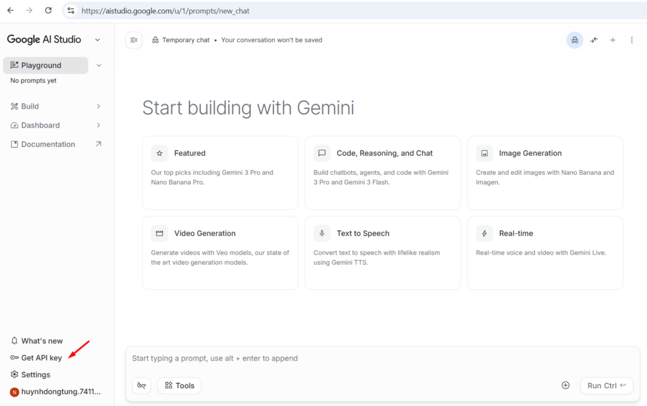Open the Image Generation card

click(x=545, y=172)
